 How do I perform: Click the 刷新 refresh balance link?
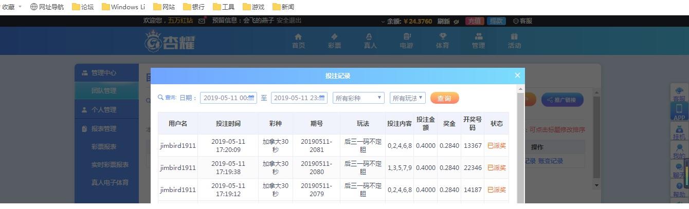click(443, 22)
